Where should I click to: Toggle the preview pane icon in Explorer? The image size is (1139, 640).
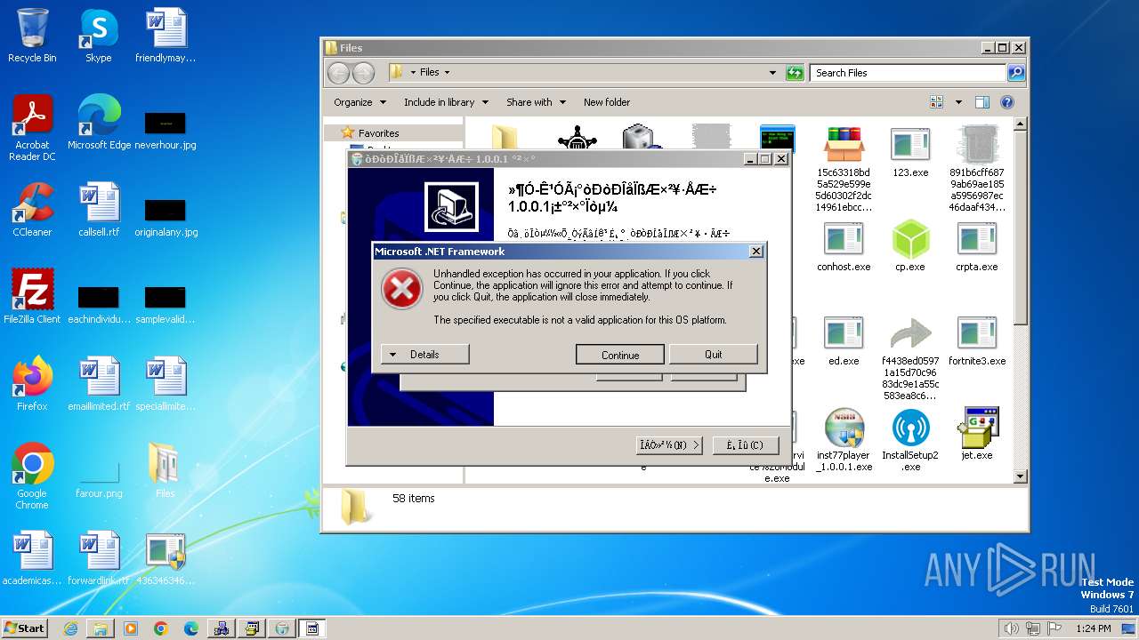982,102
